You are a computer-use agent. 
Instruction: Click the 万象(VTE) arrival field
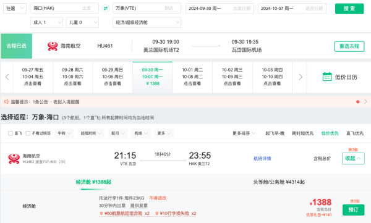coord(147,8)
